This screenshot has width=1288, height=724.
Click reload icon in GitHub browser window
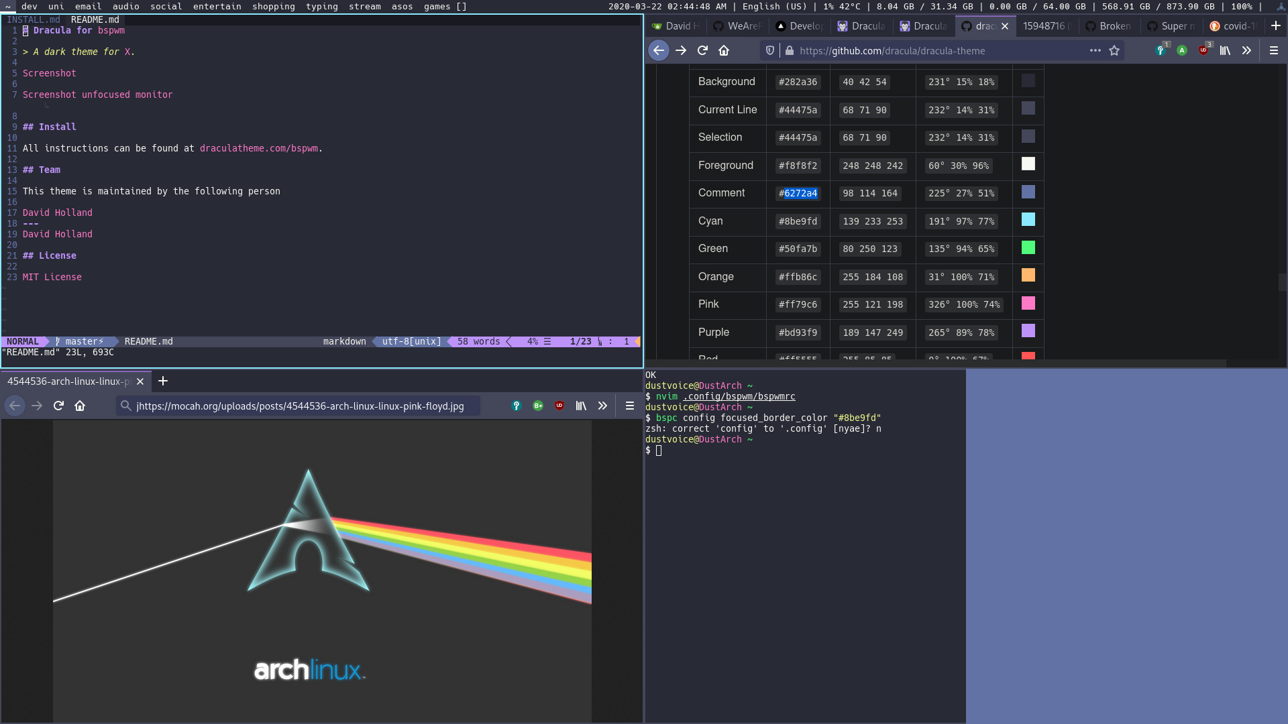click(x=702, y=50)
